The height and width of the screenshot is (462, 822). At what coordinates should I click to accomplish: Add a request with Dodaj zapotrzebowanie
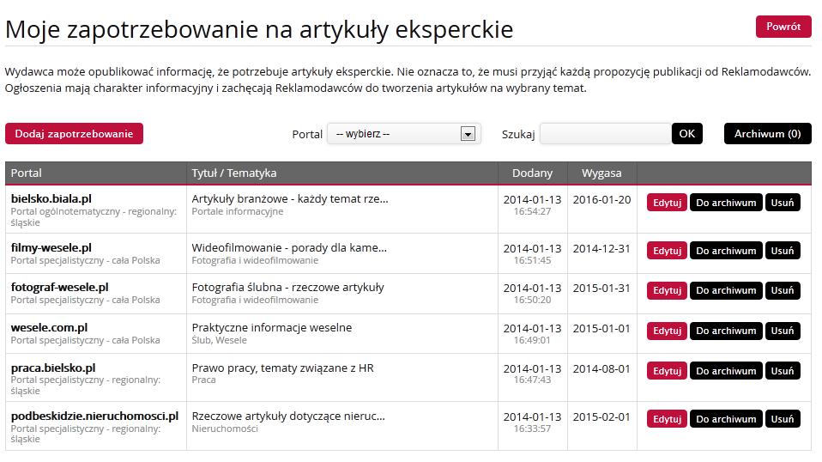tap(74, 134)
